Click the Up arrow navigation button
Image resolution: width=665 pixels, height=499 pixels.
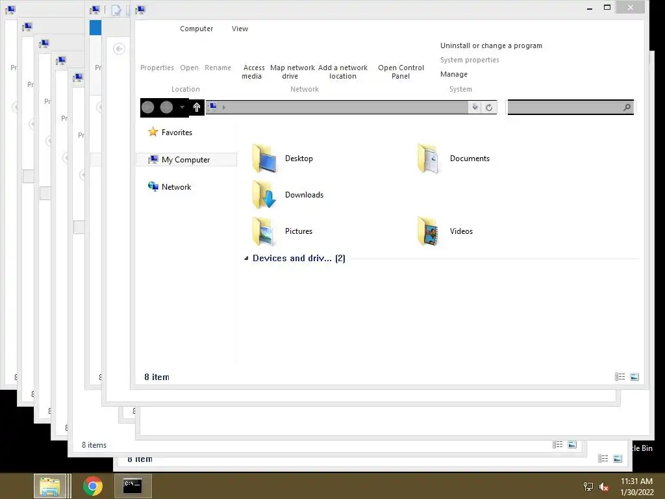(196, 107)
